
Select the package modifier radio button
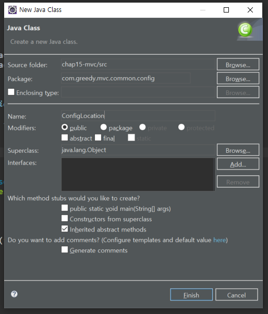103,127
